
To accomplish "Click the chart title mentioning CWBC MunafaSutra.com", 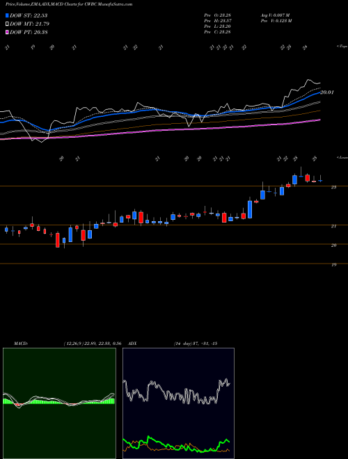I will point(69,4).
